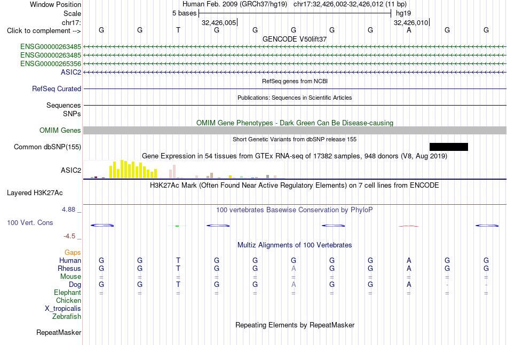Click the Gaps row label
The height and width of the screenshot is (345, 507).
(73, 252)
